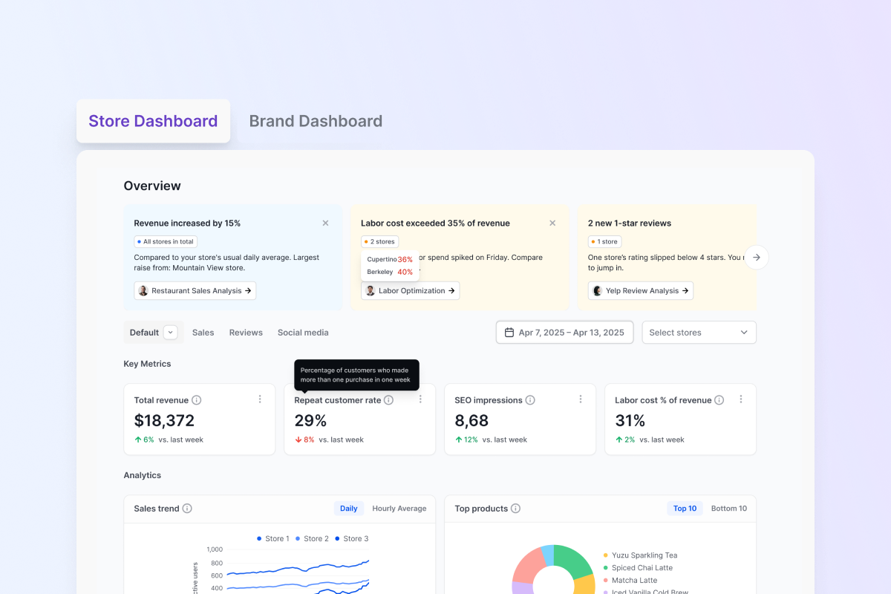
Task: Switch to the Social media tab
Action: (303, 333)
